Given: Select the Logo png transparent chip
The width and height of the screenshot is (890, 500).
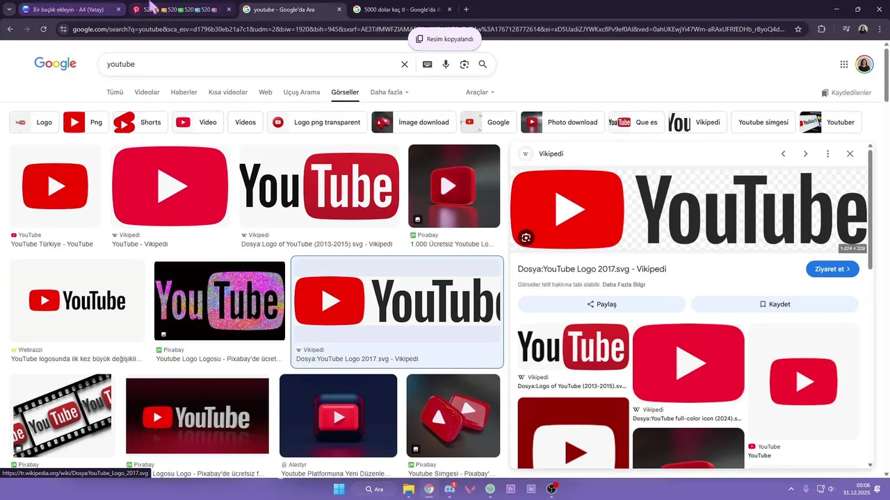Looking at the screenshot, I should coord(317,122).
